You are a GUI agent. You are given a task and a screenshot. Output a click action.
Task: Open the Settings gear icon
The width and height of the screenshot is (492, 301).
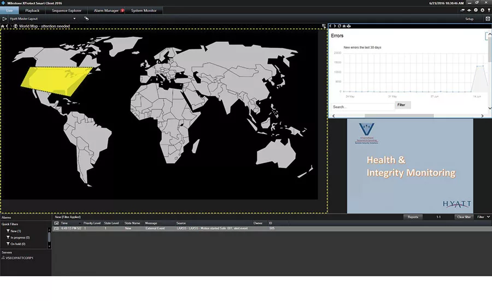pos(482,10)
